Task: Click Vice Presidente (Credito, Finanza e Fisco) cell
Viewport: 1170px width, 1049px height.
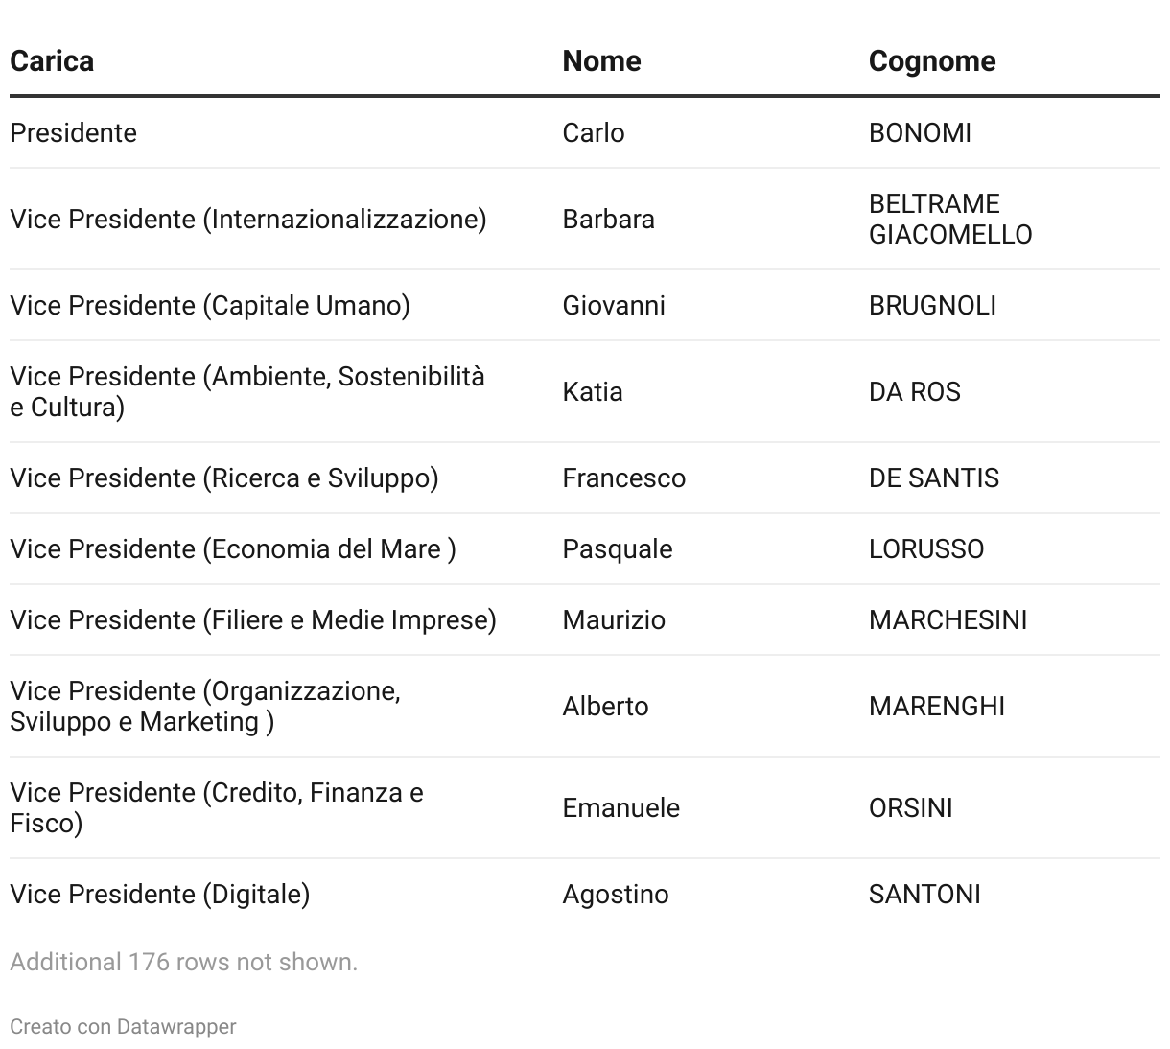Action: (217, 807)
